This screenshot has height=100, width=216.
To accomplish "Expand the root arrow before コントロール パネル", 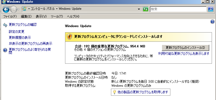I will point(29,9).
